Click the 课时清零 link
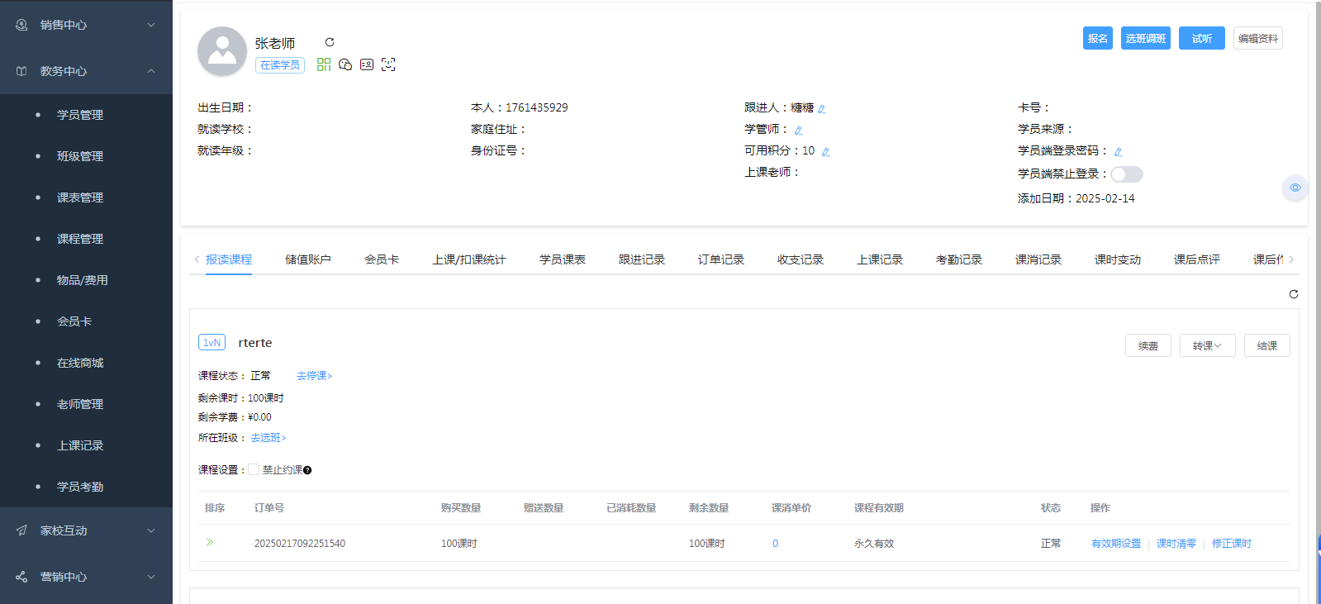Image resolution: width=1321 pixels, height=604 pixels. [1176, 544]
